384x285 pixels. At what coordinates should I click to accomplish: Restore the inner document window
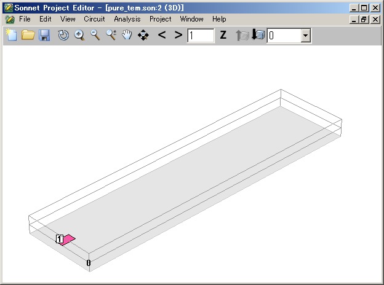tap(364, 19)
